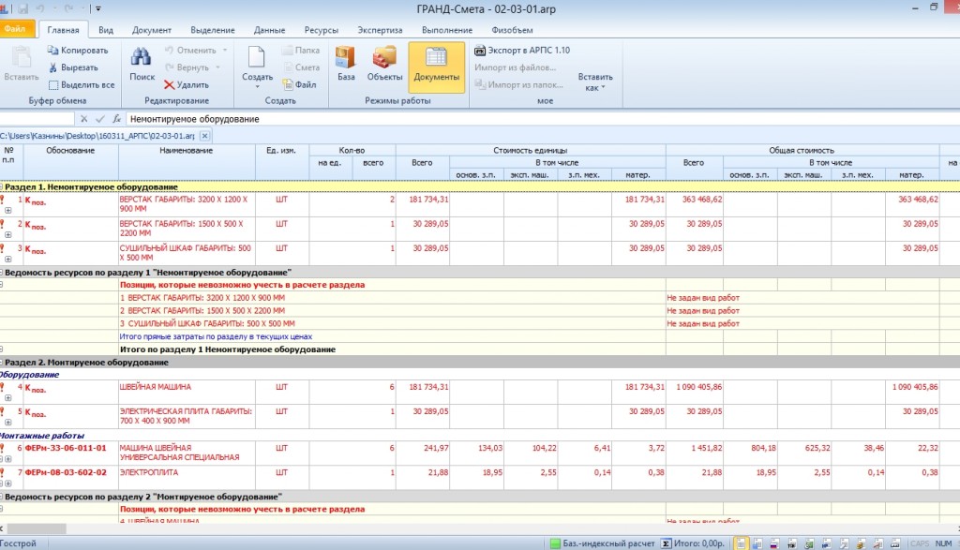Open the Ресурсы ribbon tab
Image resolution: width=960 pixels, height=550 pixels.
coord(322,30)
